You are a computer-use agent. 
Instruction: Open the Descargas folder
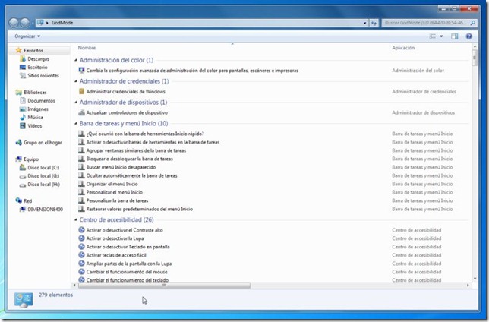[x=35, y=58]
